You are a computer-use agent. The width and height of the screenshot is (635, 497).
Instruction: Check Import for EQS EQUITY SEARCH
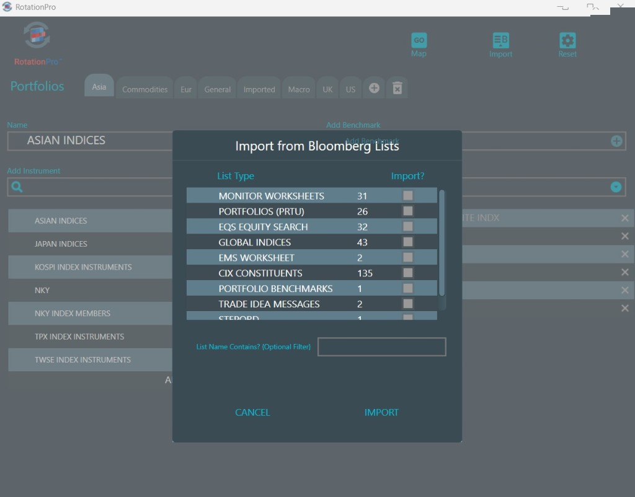coord(408,226)
